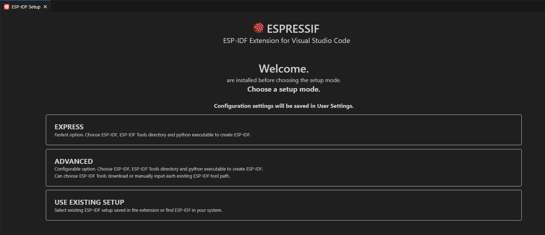Click 'ESP-IDF Extension for Visual Studio Code' subtitle
545x235 pixels.
pyautogui.click(x=286, y=41)
